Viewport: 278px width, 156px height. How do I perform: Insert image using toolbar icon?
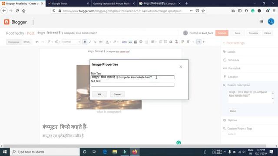[130, 42]
